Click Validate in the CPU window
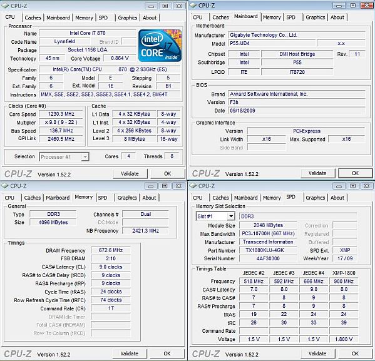375x361 pixels. (130, 173)
